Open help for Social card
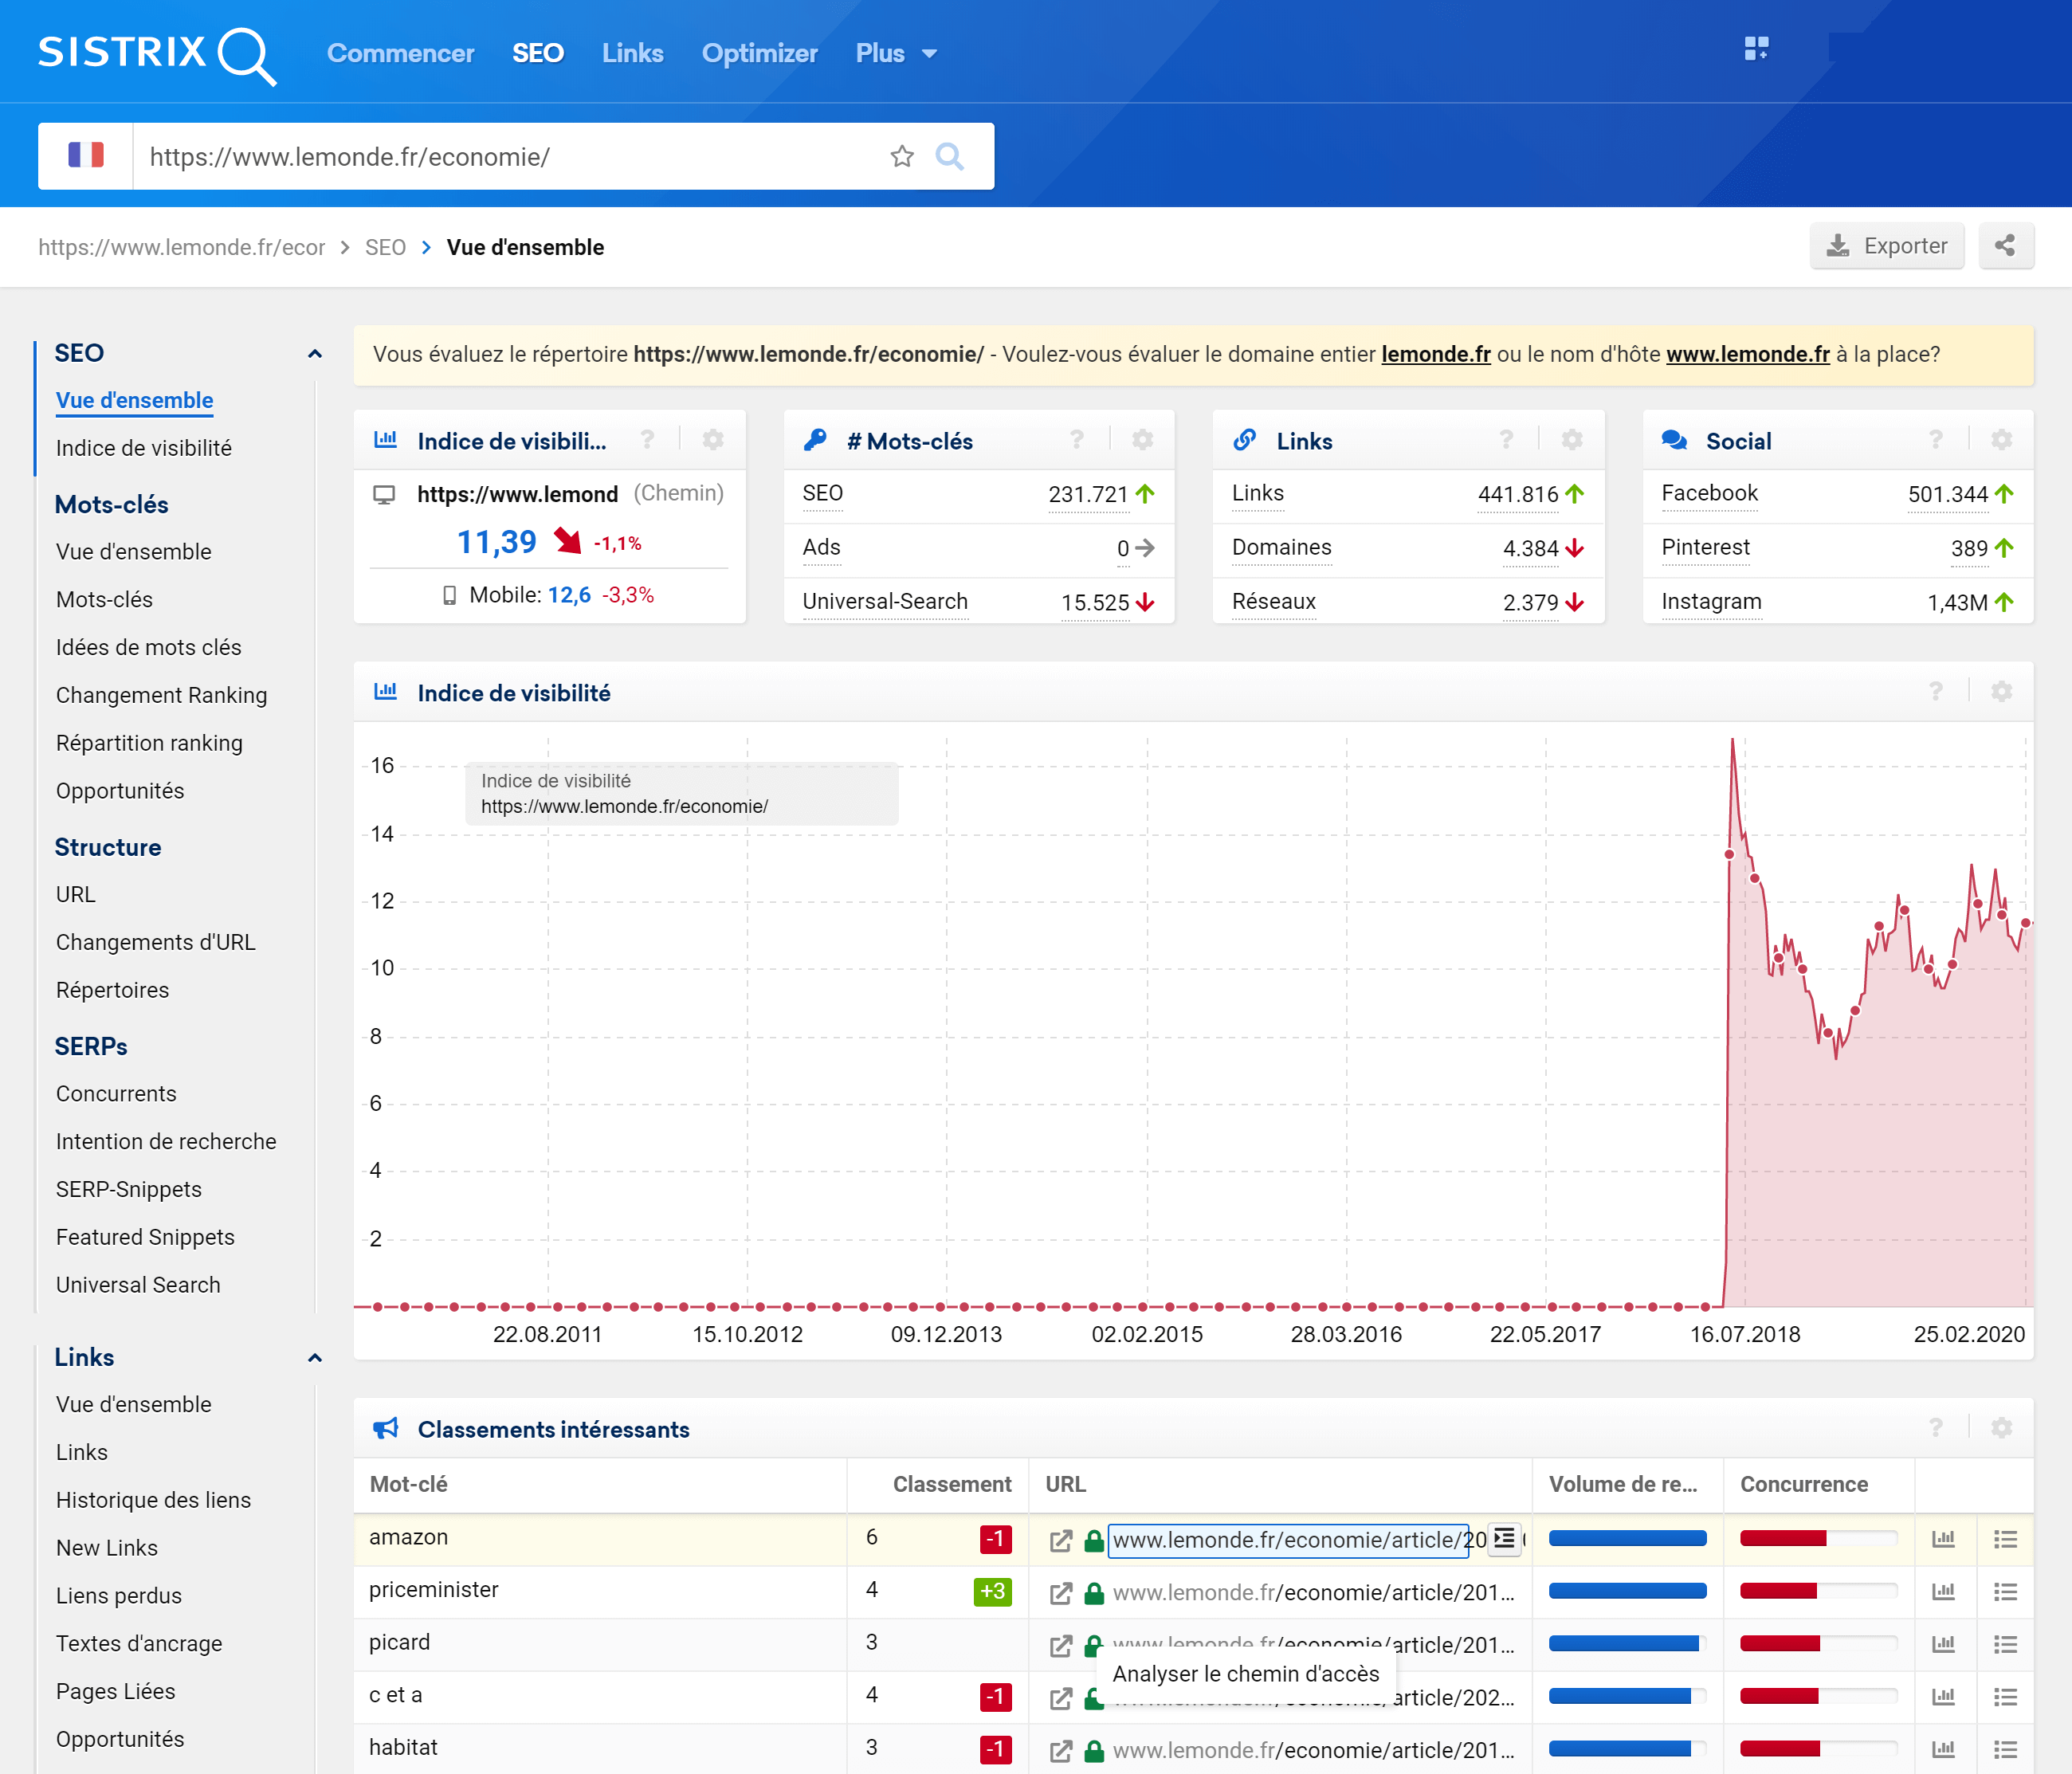The image size is (2072, 1774). click(x=1936, y=440)
